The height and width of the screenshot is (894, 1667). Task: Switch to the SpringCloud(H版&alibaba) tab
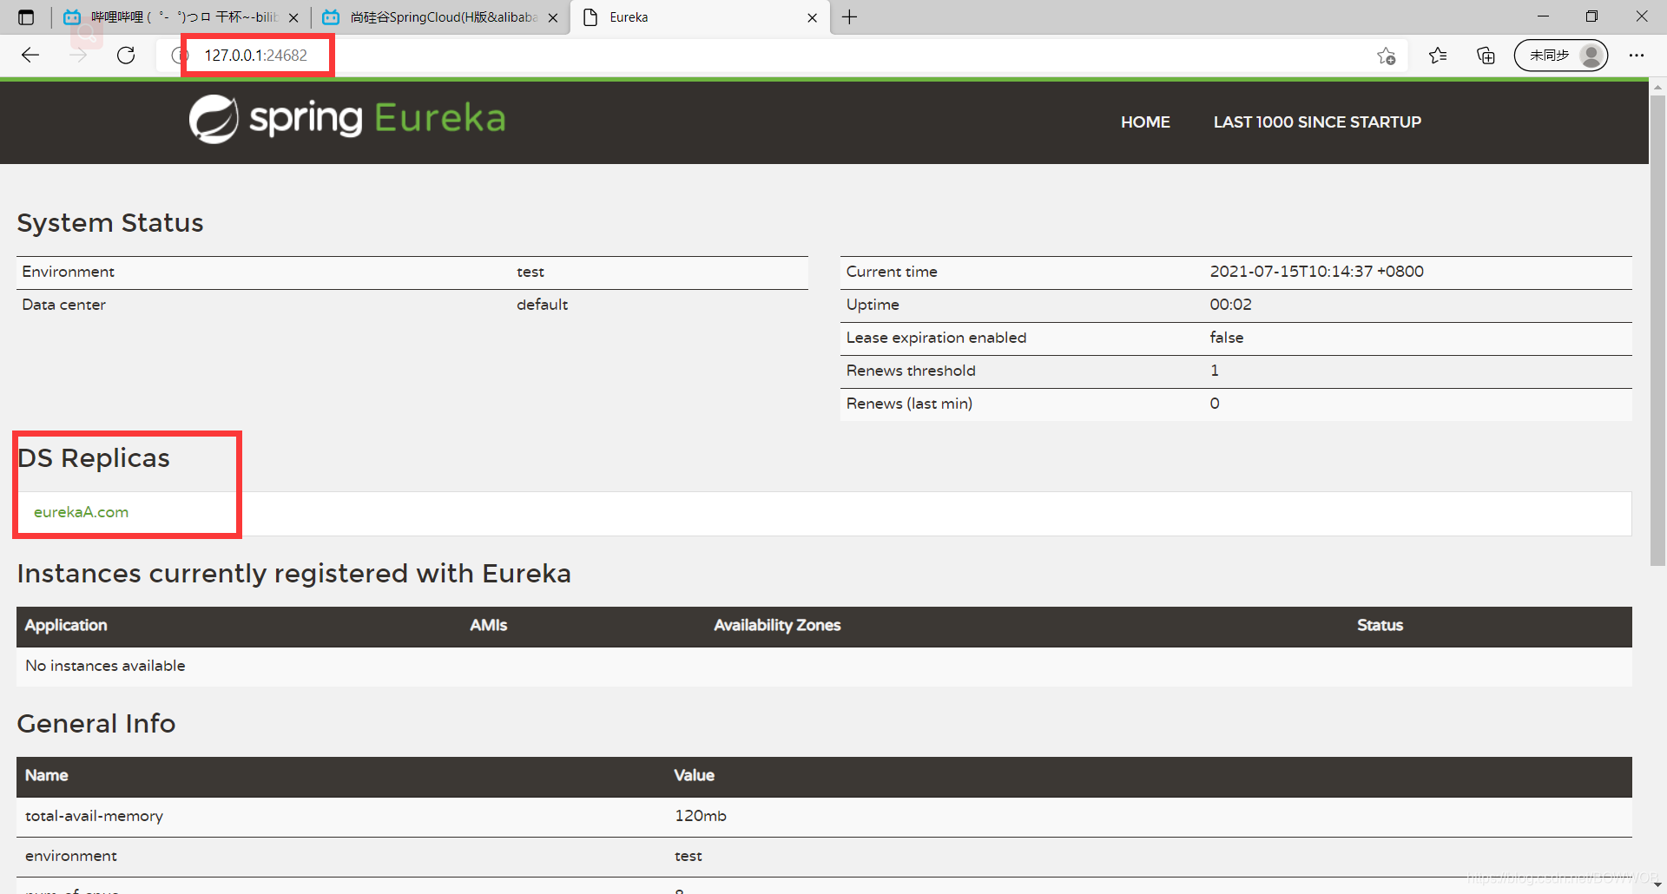click(440, 17)
